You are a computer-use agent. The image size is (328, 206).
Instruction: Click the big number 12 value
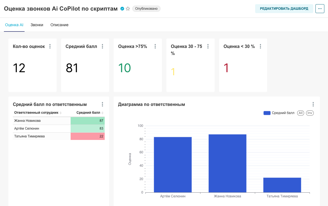click(19, 68)
